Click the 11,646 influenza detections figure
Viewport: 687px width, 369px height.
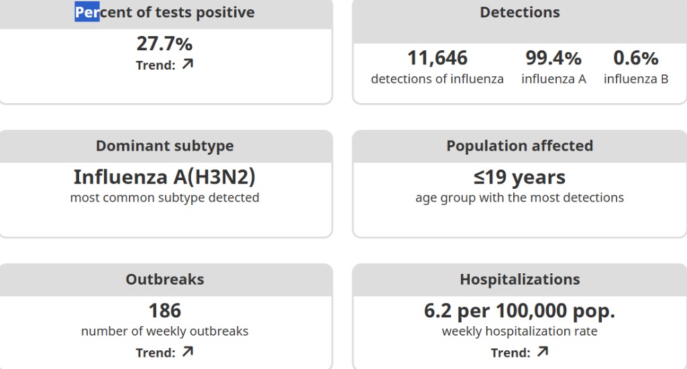click(437, 58)
